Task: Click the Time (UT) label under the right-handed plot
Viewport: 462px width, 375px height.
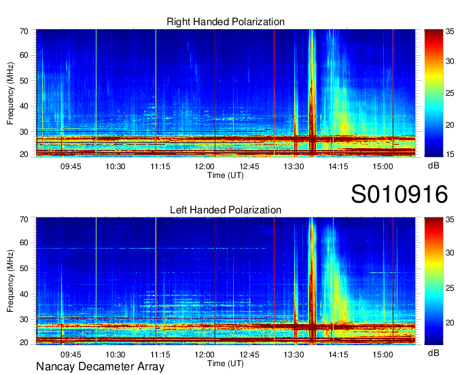Action: tap(226, 175)
